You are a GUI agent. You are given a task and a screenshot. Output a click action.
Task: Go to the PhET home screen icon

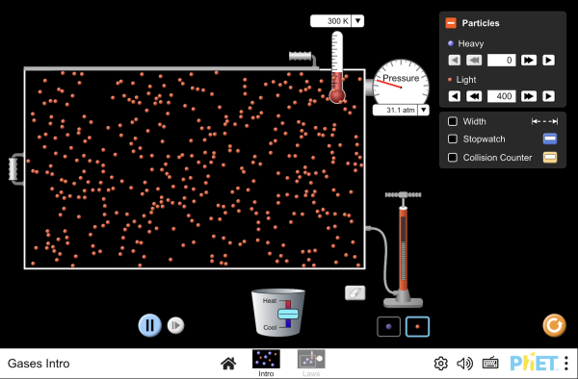(x=228, y=364)
